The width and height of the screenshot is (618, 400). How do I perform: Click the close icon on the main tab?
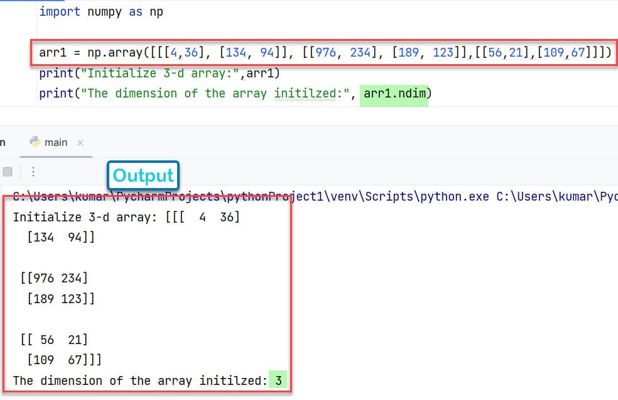point(80,143)
